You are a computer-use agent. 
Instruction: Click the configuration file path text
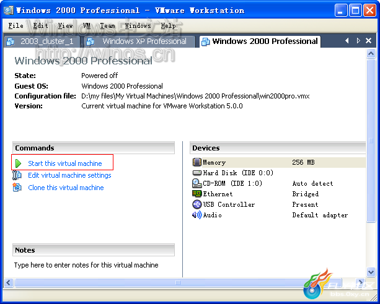click(195, 96)
